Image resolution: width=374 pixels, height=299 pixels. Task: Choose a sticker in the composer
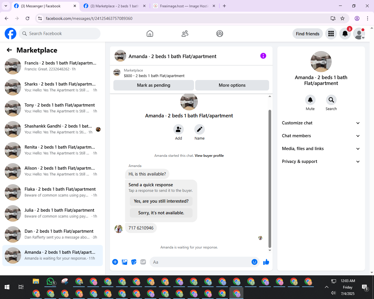click(134, 262)
